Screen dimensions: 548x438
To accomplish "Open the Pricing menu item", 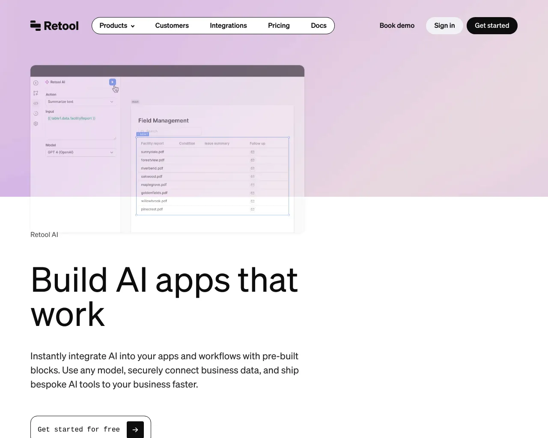I will pos(279,26).
